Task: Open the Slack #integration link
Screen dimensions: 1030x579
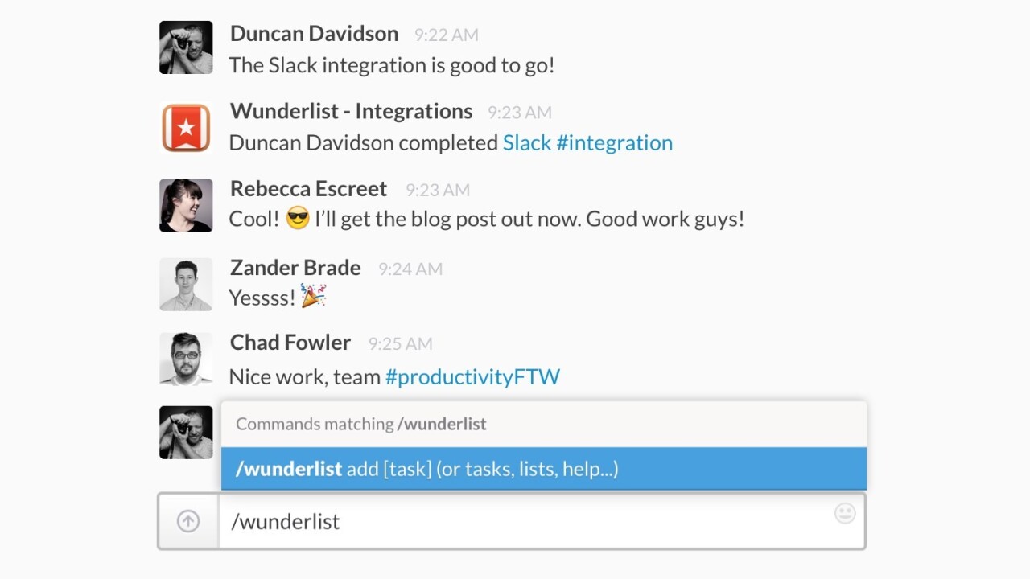Action: coord(587,142)
